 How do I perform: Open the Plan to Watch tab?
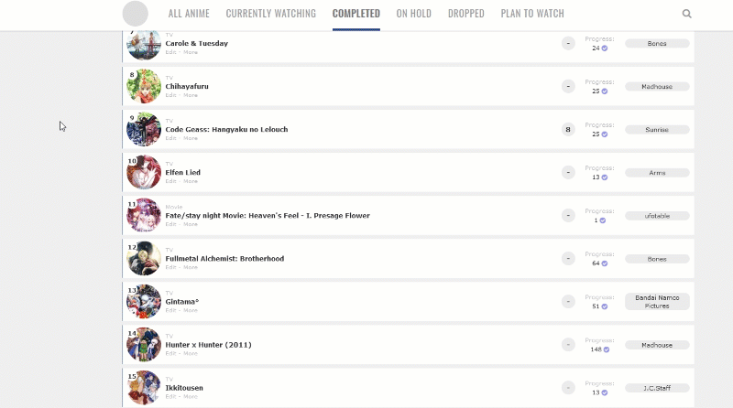click(x=532, y=14)
